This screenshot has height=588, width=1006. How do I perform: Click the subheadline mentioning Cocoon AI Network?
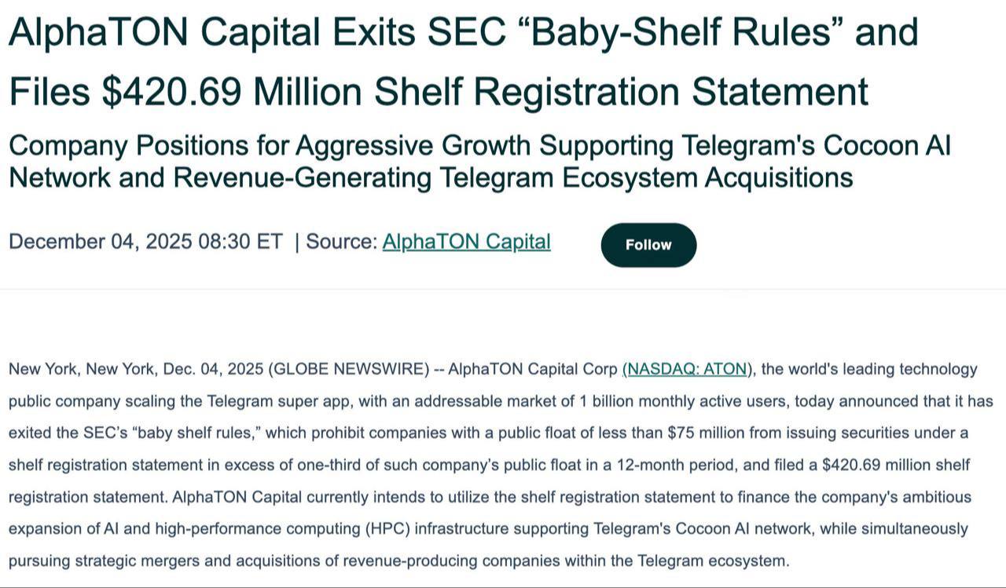pyautogui.click(x=479, y=162)
